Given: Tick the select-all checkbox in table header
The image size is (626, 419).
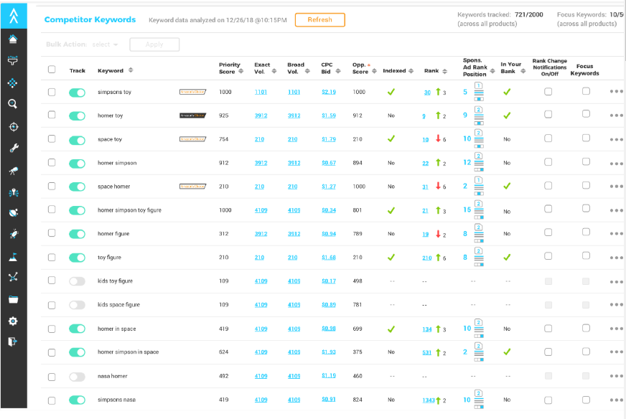Looking at the screenshot, I should pyautogui.click(x=52, y=69).
